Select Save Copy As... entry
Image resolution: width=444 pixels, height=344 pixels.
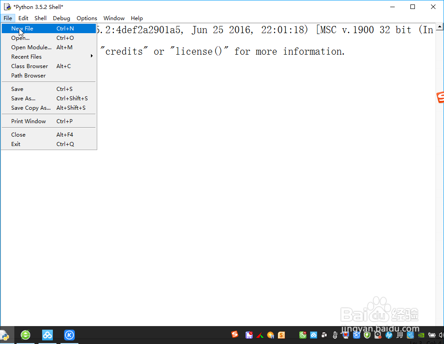pyautogui.click(x=49, y=108)
